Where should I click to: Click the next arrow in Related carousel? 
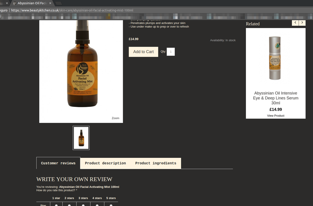[x=302, y=23]
